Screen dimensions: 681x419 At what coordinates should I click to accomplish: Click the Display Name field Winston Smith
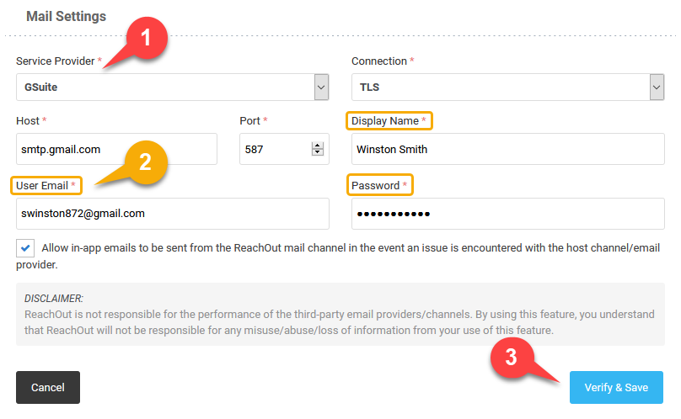tap(507, 149)
